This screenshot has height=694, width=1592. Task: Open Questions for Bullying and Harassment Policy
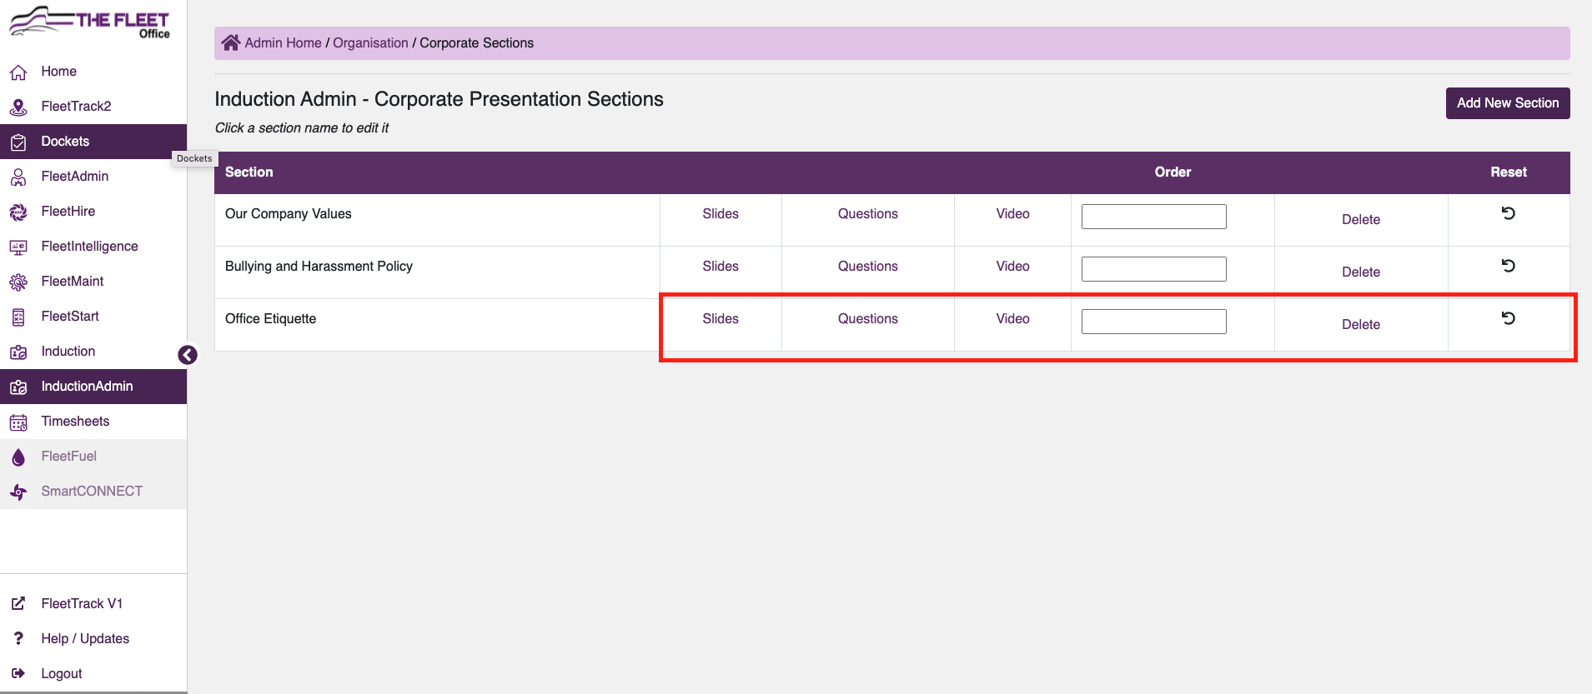(x=867, y=266)
